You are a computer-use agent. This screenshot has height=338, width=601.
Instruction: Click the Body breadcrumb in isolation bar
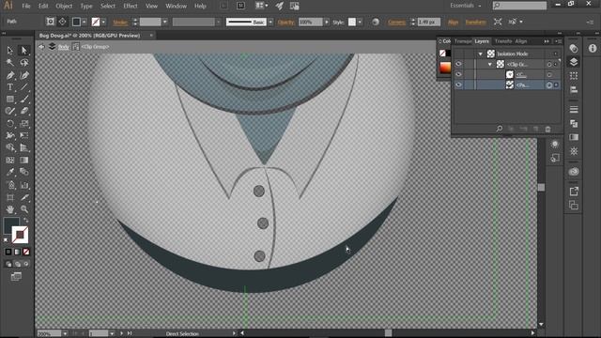click(x=64, y=47)
